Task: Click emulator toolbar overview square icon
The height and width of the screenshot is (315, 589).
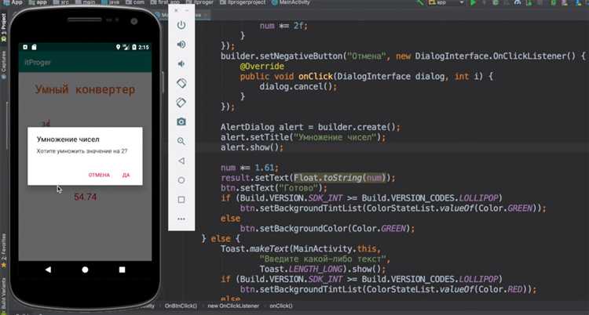Action: (x=181, y=200)
